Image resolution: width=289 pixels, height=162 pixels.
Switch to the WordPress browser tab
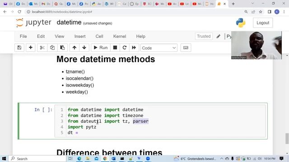(x=109, y=4)
